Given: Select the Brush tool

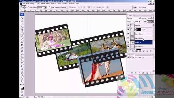Looking at the screenshot, I should tap(22, 39).
